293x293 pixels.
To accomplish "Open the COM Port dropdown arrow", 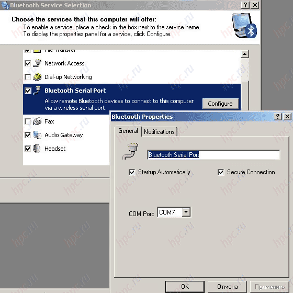I will coord(186,212).
